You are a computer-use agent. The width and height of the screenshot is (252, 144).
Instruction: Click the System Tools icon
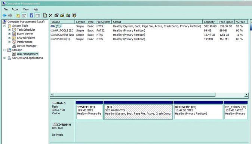pyautogui.click(x=9, y=25)
